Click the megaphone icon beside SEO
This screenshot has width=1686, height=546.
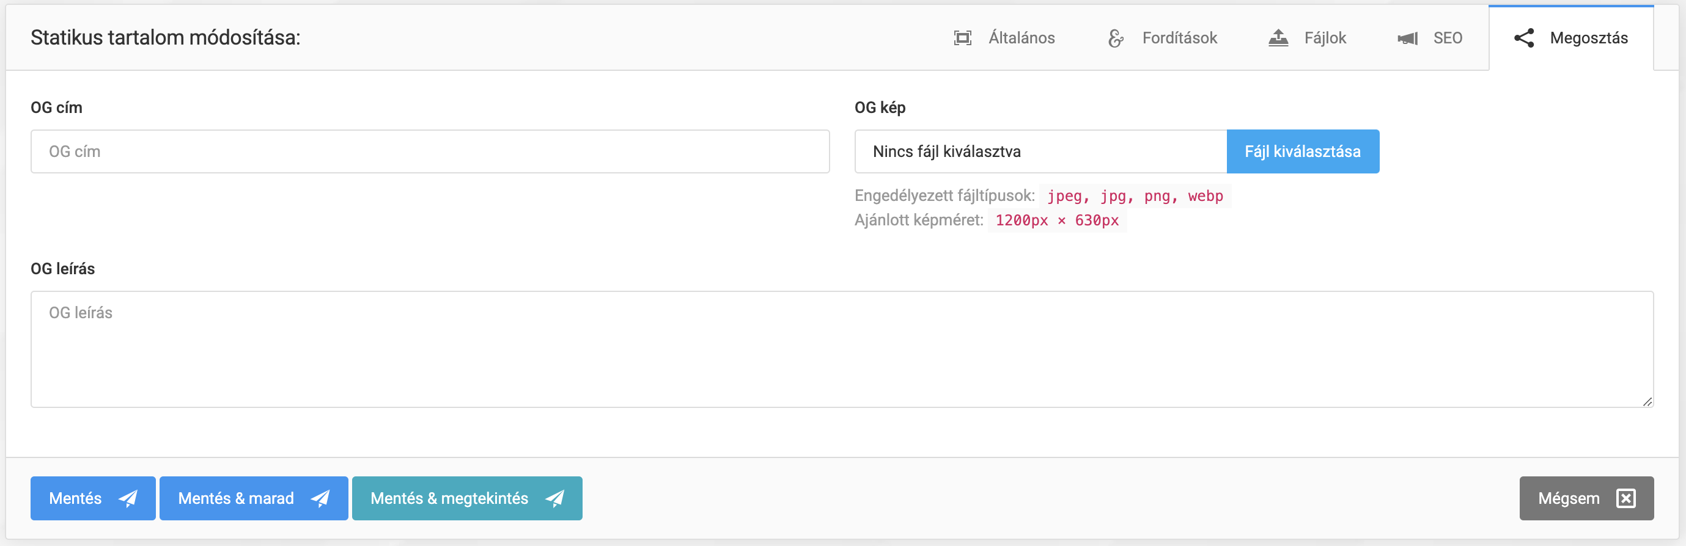tap(1407, 38)
